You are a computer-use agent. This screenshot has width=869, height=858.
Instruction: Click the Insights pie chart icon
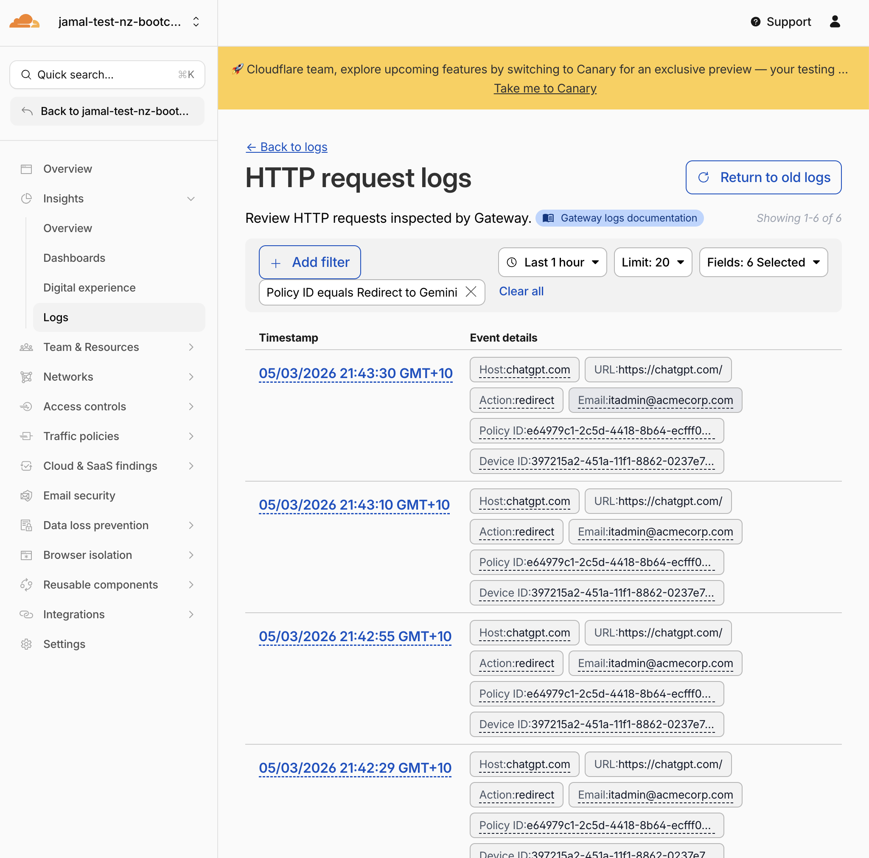(27, 199)
